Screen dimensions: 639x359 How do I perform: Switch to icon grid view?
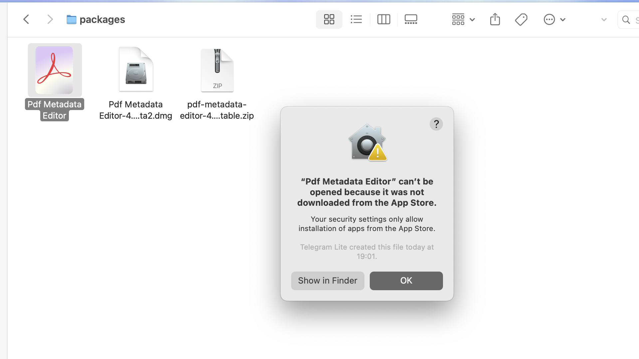329,19
